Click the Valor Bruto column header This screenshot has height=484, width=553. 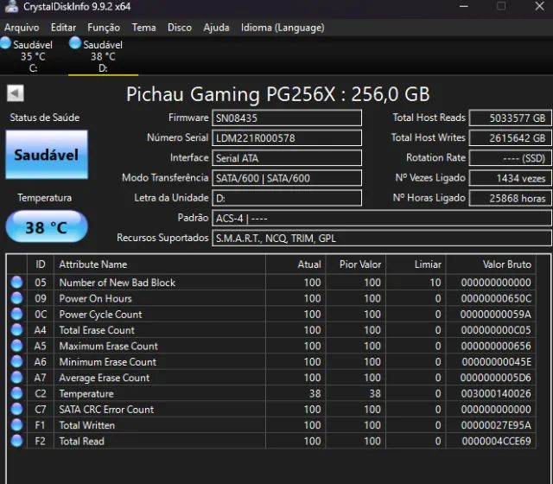tap(491, 264)
